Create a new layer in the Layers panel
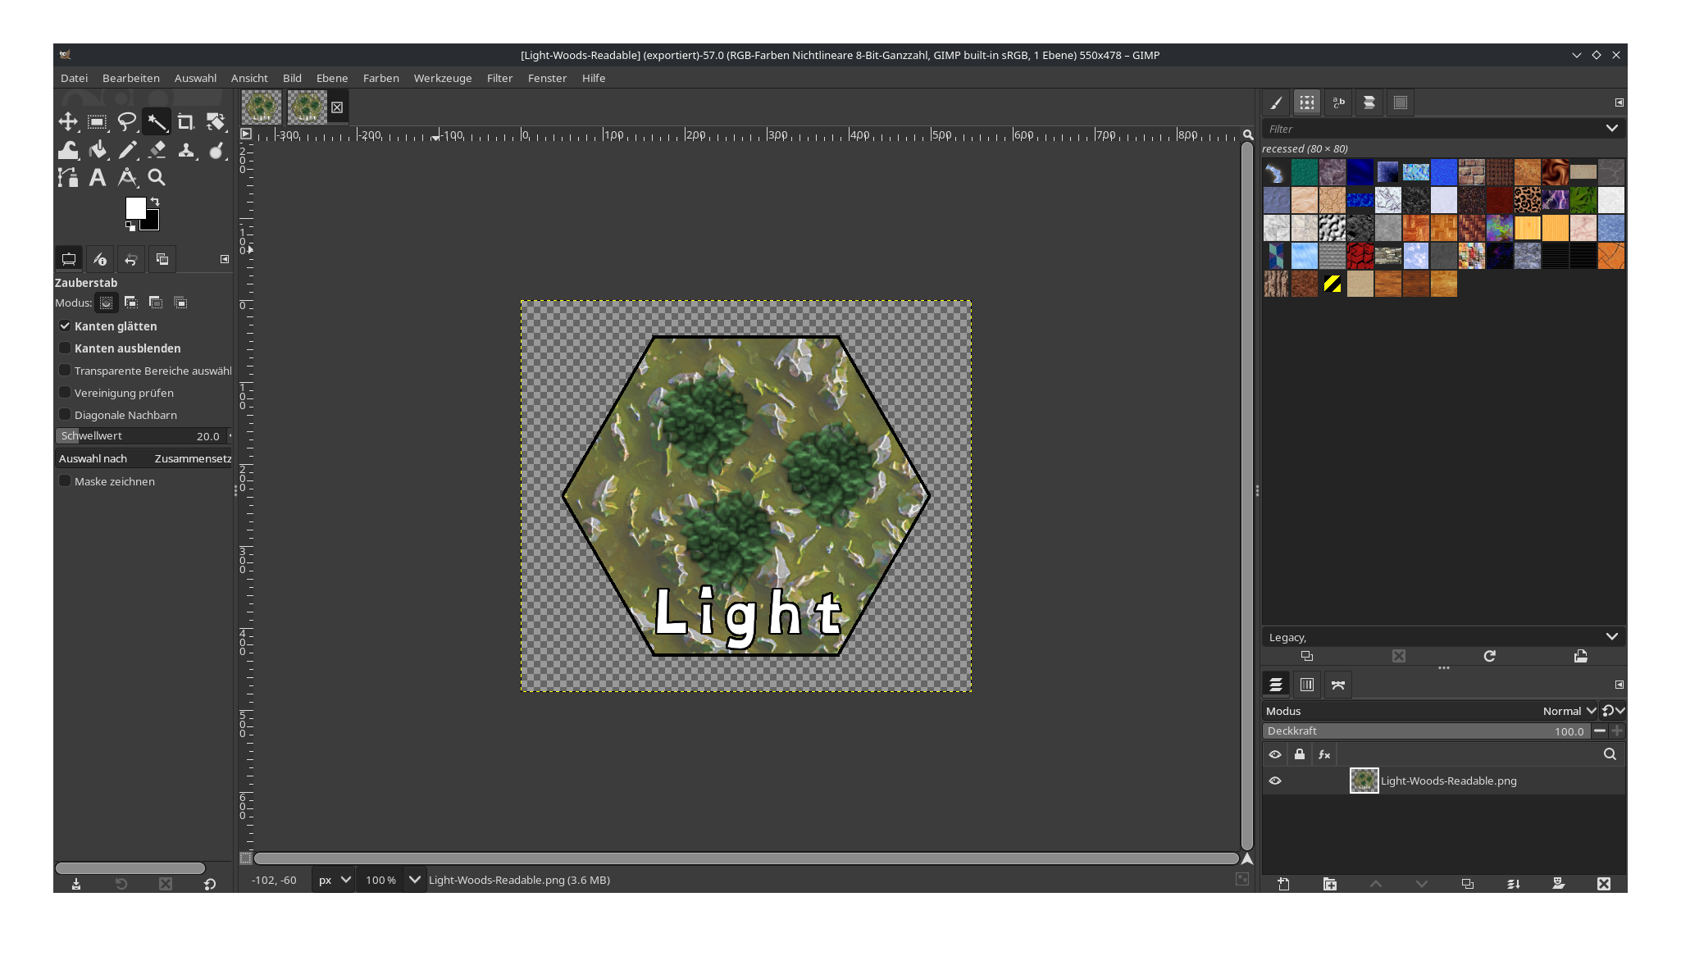Image resolution: width=1681 pixels, height=956 pixels. [x=1283, y=884]
